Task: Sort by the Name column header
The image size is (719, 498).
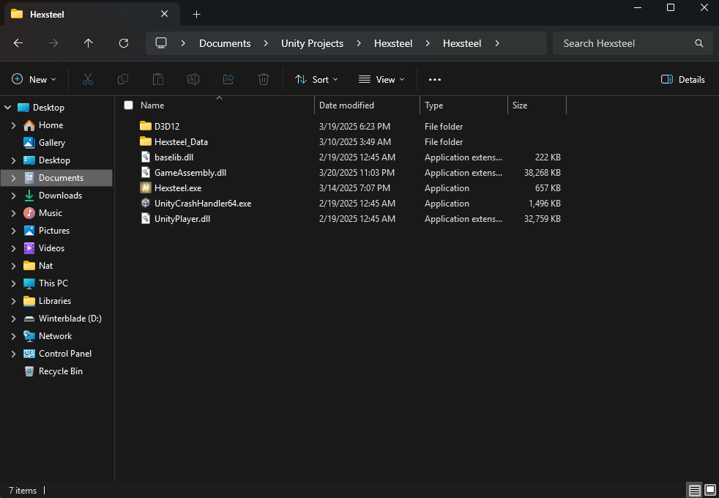Action: pyautogui.click(x=219, y=105)
